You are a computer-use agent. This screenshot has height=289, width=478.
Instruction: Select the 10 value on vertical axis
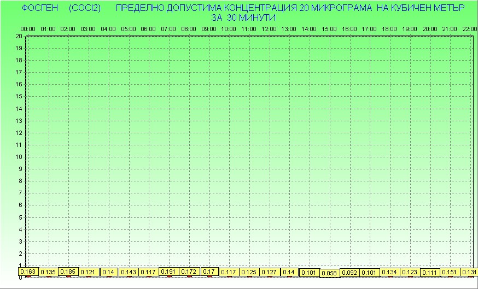point(19,157)
